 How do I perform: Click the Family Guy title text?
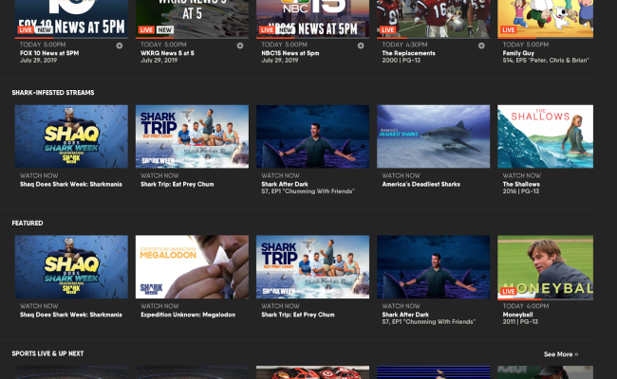coord(518,53)
